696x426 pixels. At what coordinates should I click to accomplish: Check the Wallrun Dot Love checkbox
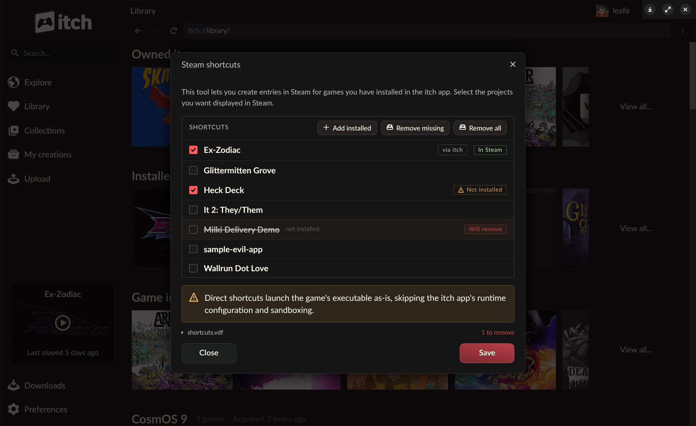(x=193, y=268)
